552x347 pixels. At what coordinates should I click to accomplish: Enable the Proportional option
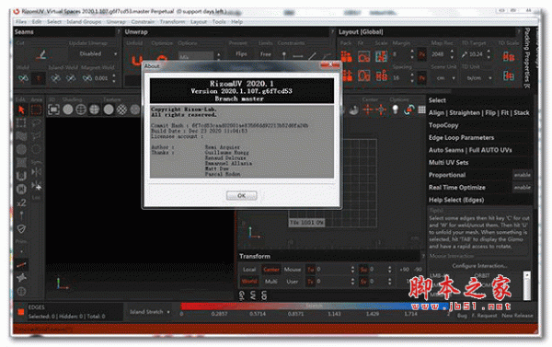(x=522, y=175)
